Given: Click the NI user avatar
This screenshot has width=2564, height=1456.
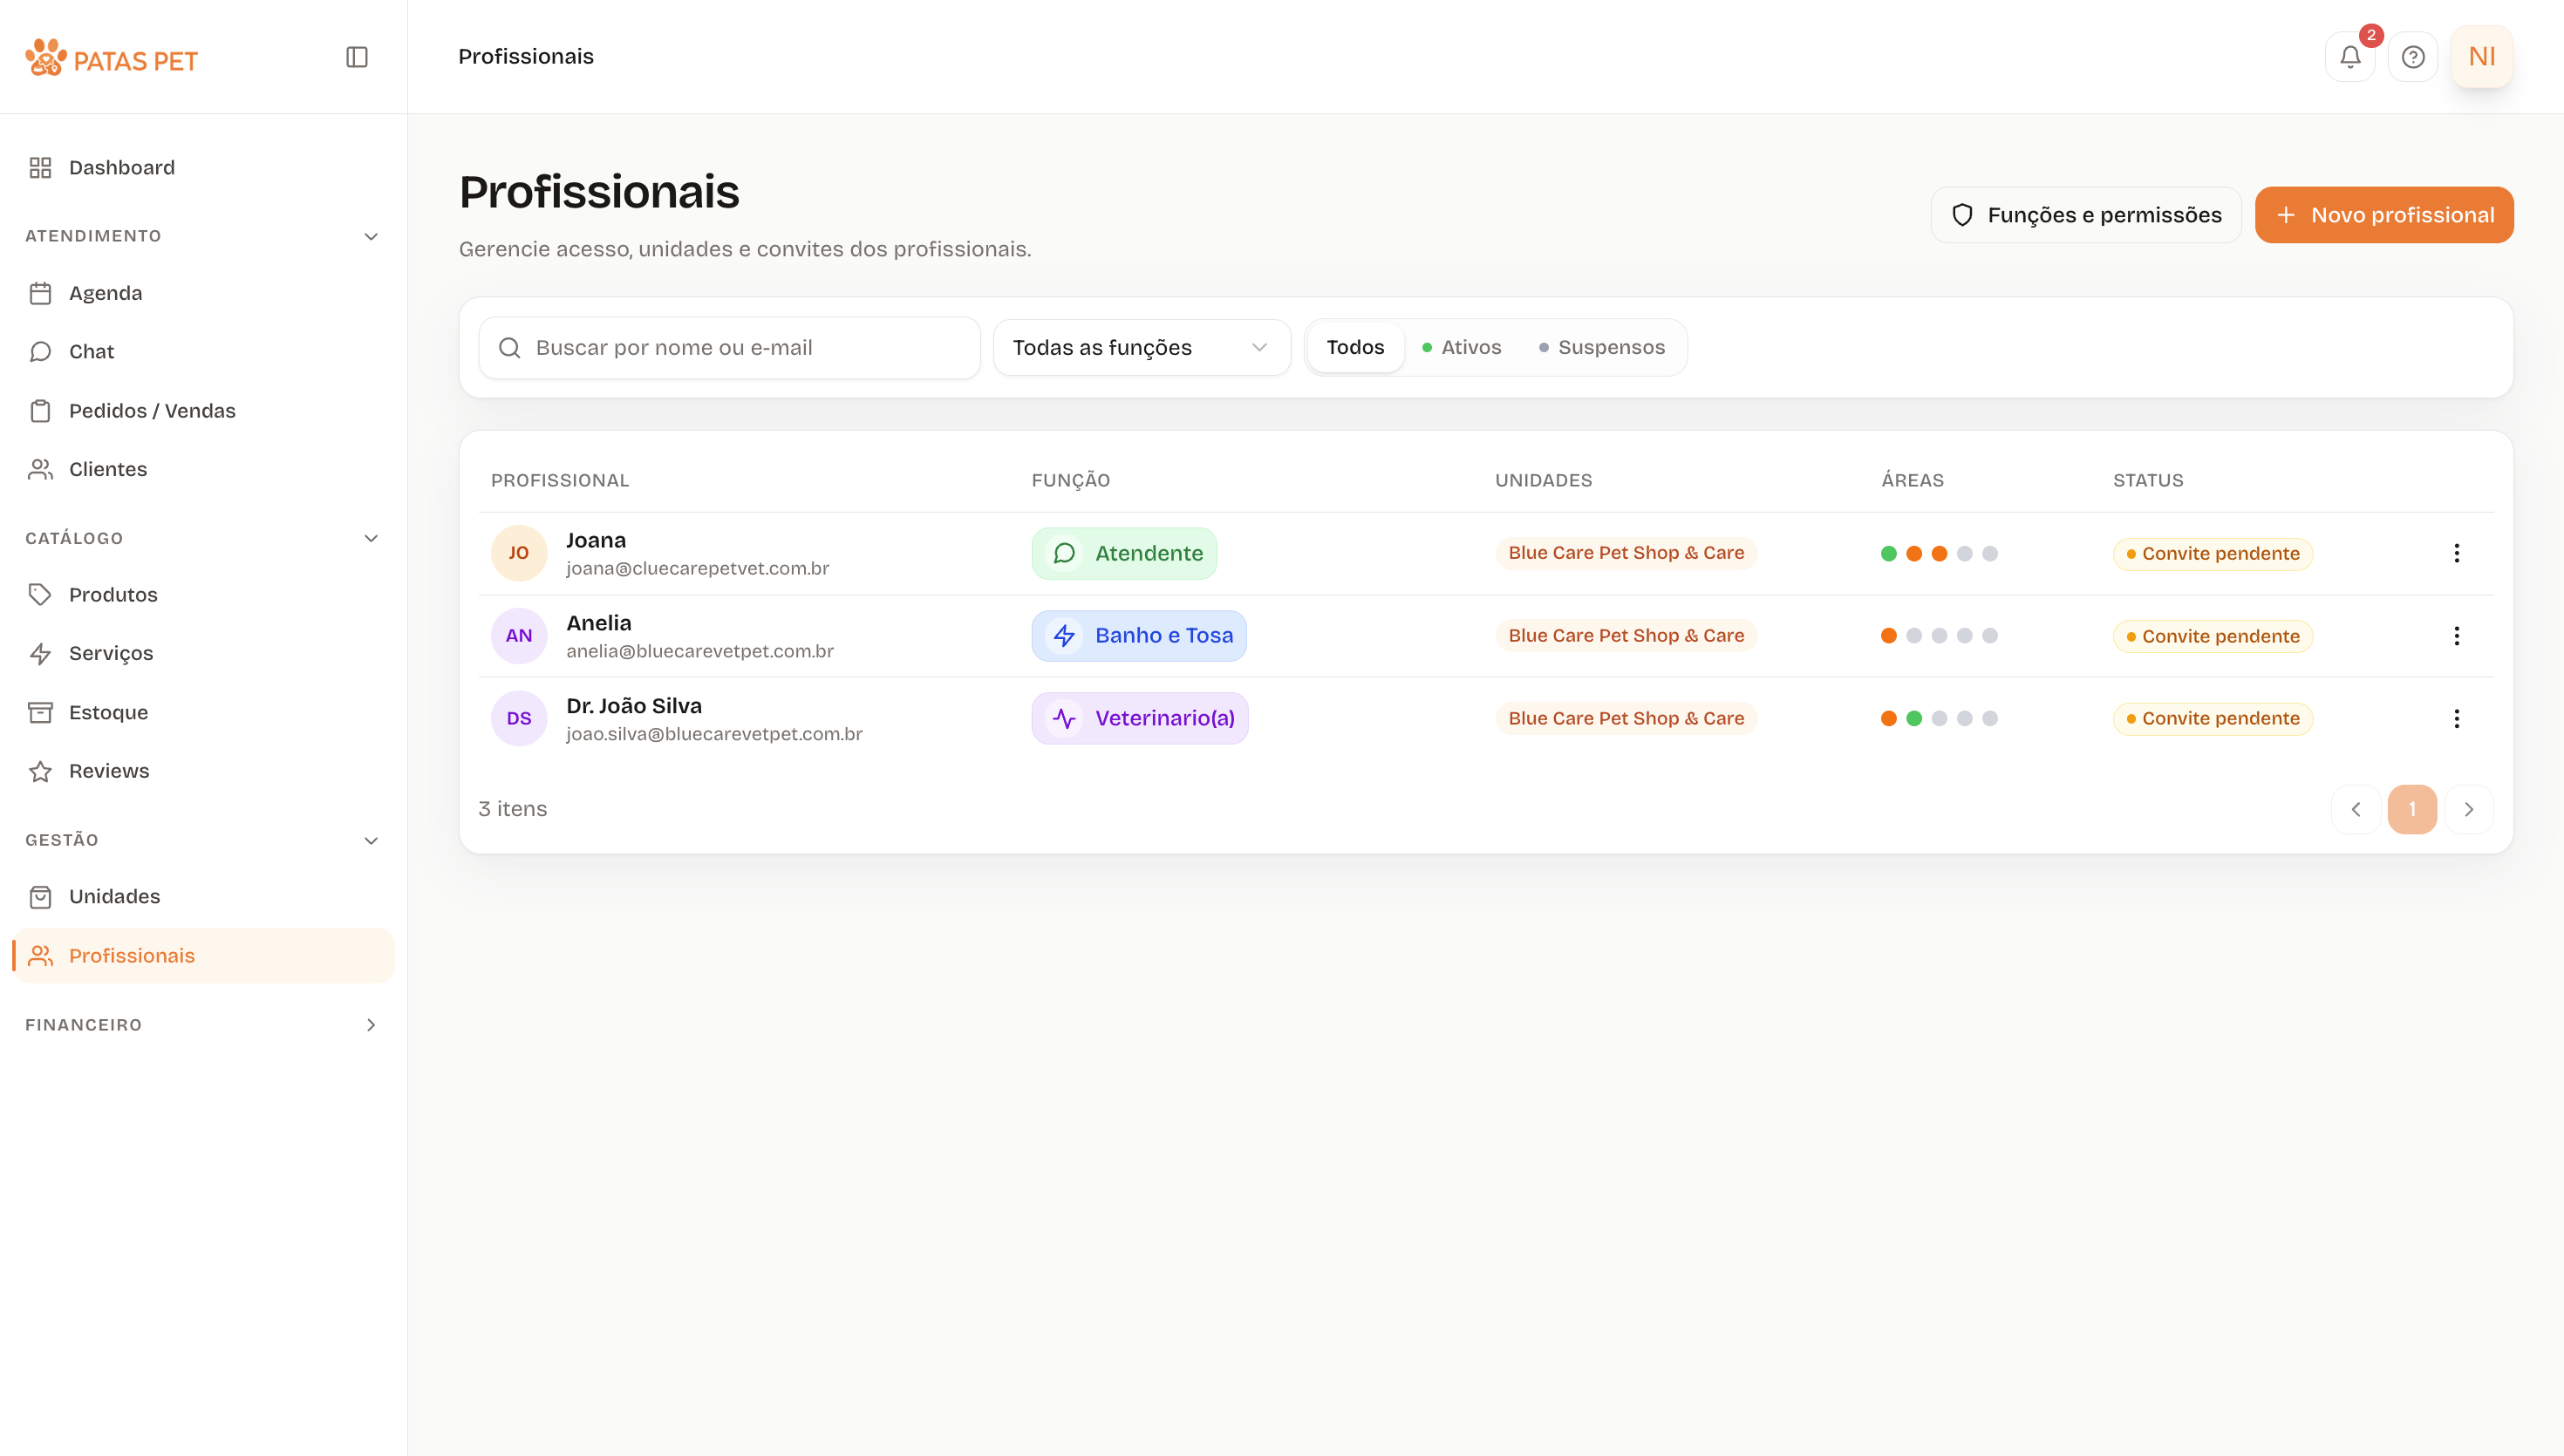Looking at the screenshot, I should point(2482,57).
